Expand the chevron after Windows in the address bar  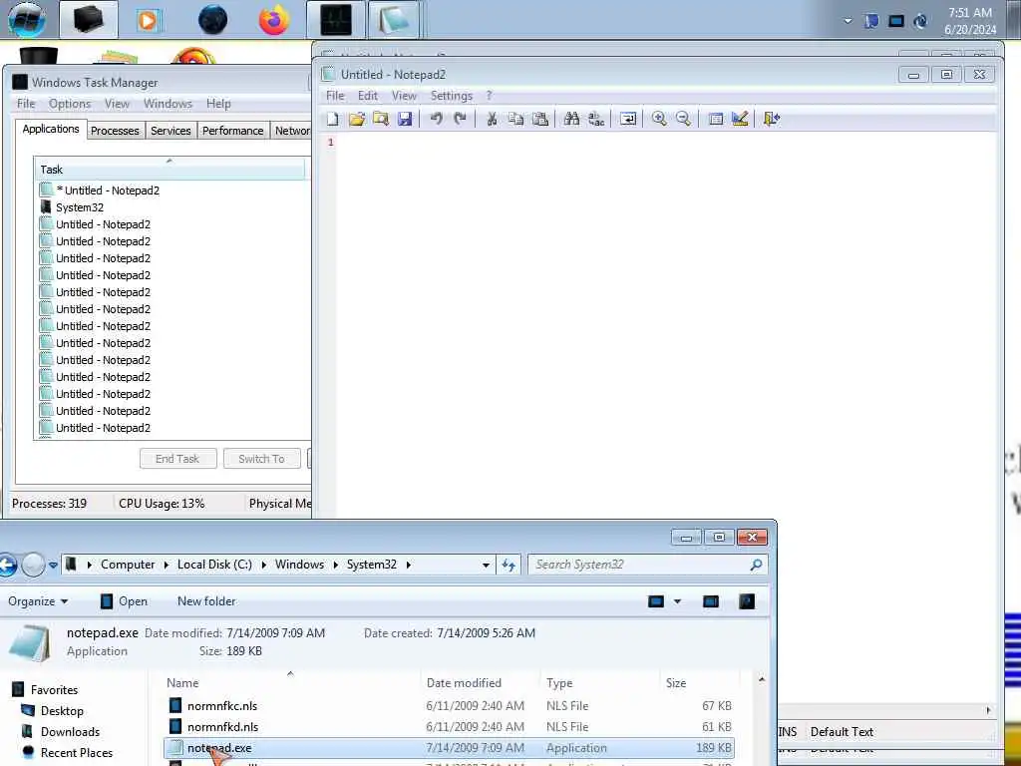[x=335, y=565]
